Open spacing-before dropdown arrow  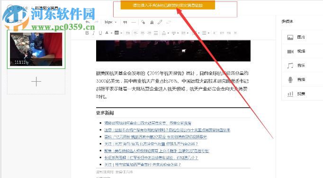[x=168, y=33]
